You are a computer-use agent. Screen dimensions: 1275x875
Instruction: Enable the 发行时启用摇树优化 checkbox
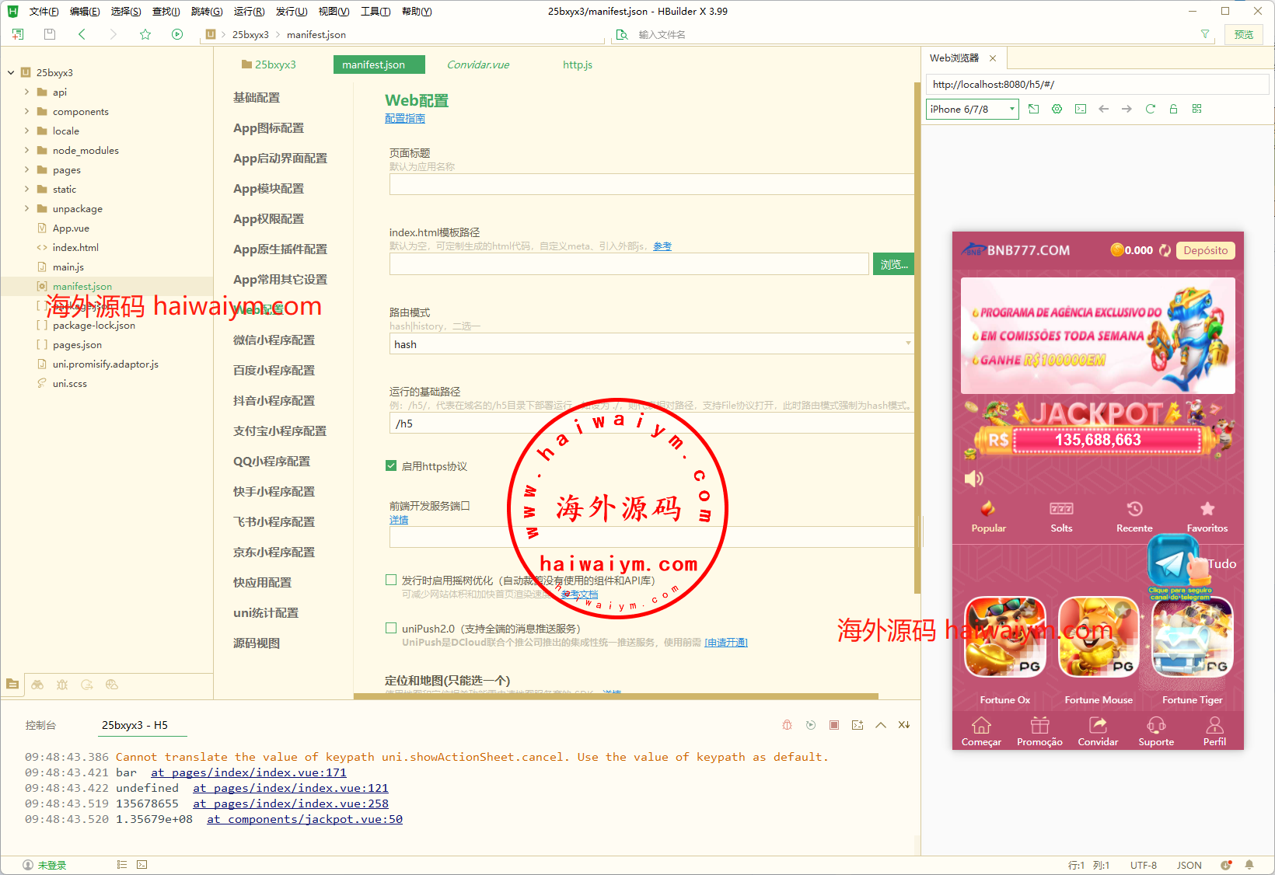[x=391, y=580]
